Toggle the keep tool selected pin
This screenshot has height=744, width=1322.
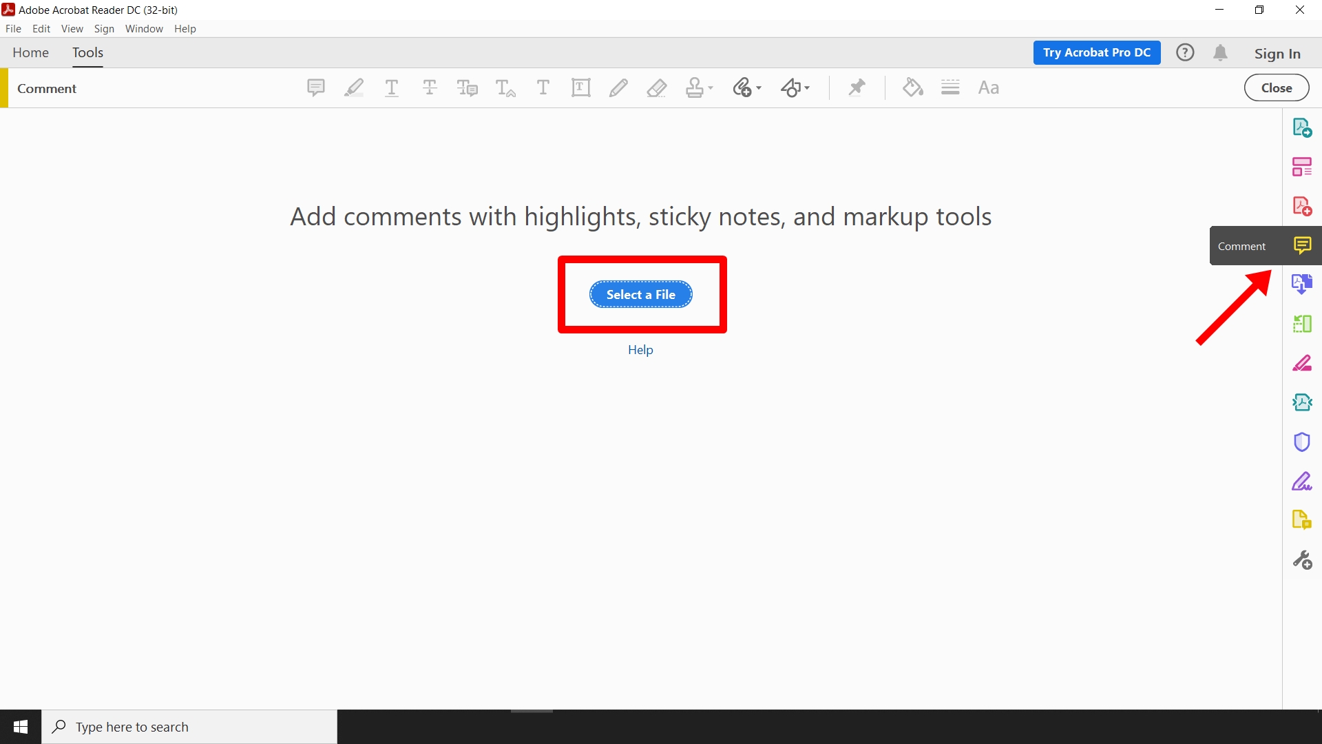click(857, 87)
